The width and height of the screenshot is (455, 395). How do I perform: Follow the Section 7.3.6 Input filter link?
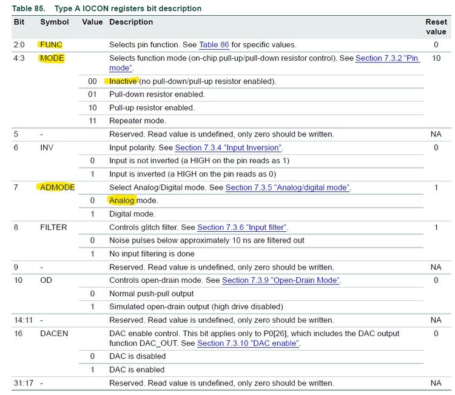coord(242,228)
